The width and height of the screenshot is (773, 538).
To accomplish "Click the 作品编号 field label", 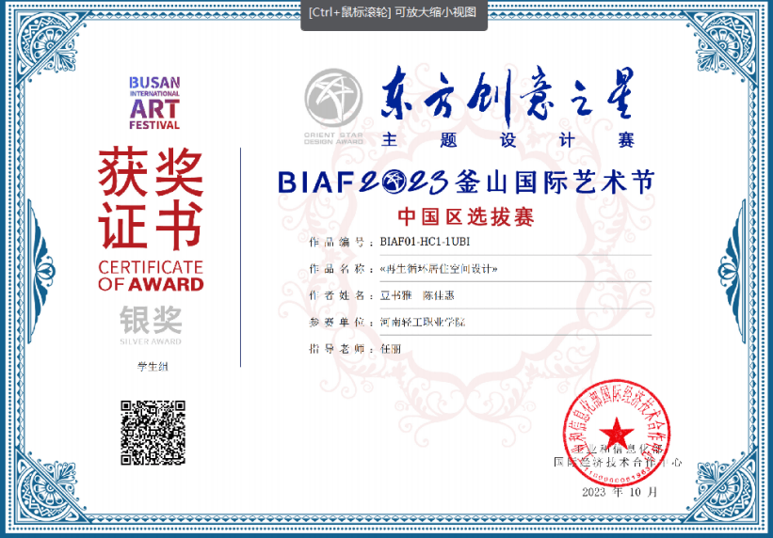I will (x=337, y=243).
